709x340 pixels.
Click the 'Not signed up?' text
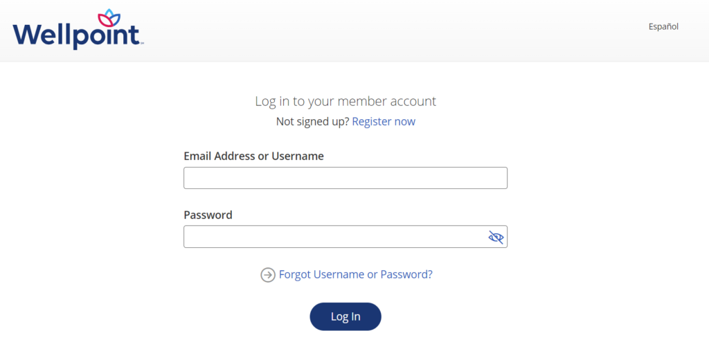[x=312, y=121]
